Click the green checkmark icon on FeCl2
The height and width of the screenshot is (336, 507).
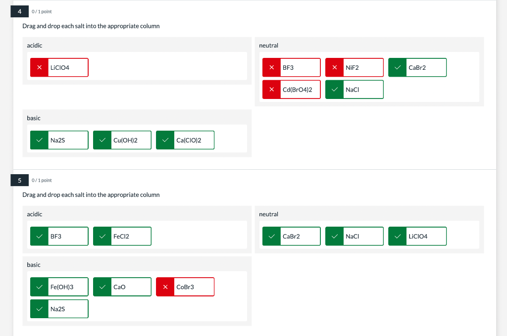[102, 236]
